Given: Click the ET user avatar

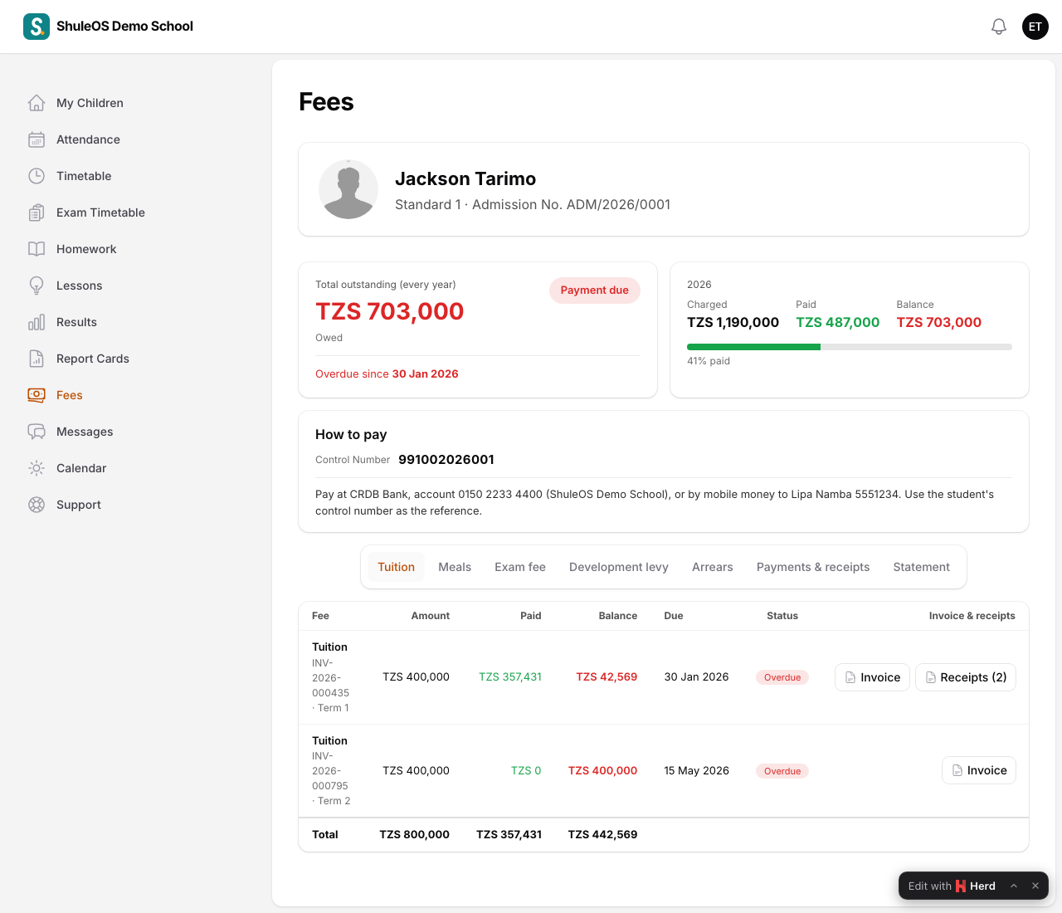Looking at the screenshot, I should coord(1035,27).
